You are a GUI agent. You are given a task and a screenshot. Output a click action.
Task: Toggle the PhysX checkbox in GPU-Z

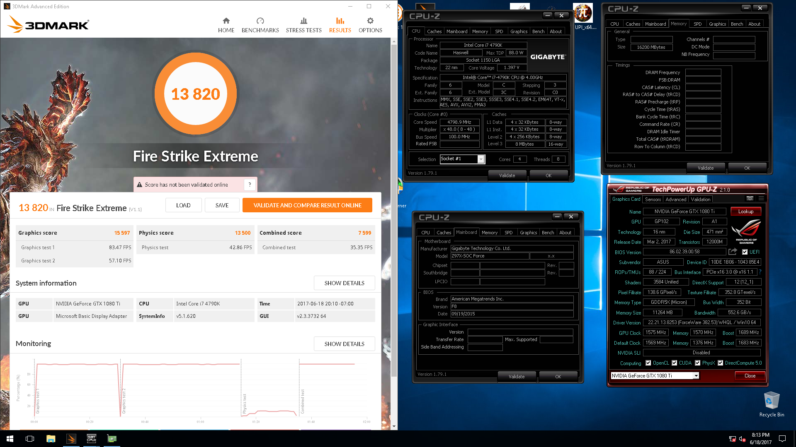point(698,363)
